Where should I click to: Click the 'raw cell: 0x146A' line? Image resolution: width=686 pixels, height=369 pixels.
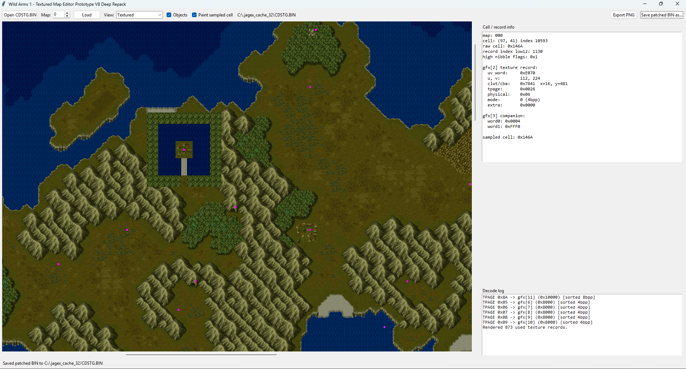(503, 46)
